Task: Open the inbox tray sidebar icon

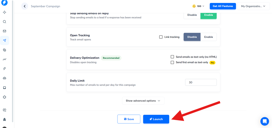Action: pos(4,88)
